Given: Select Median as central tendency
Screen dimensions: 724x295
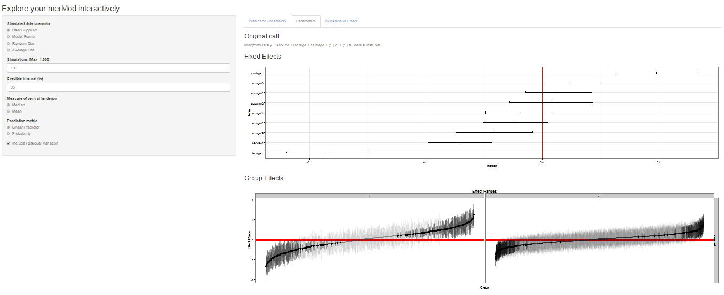Looking at the screenshot, I should point(9,105).
